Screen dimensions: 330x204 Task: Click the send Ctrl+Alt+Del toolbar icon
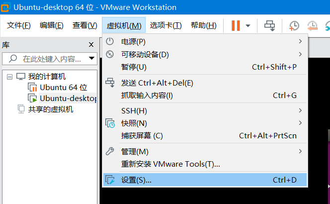269,26
